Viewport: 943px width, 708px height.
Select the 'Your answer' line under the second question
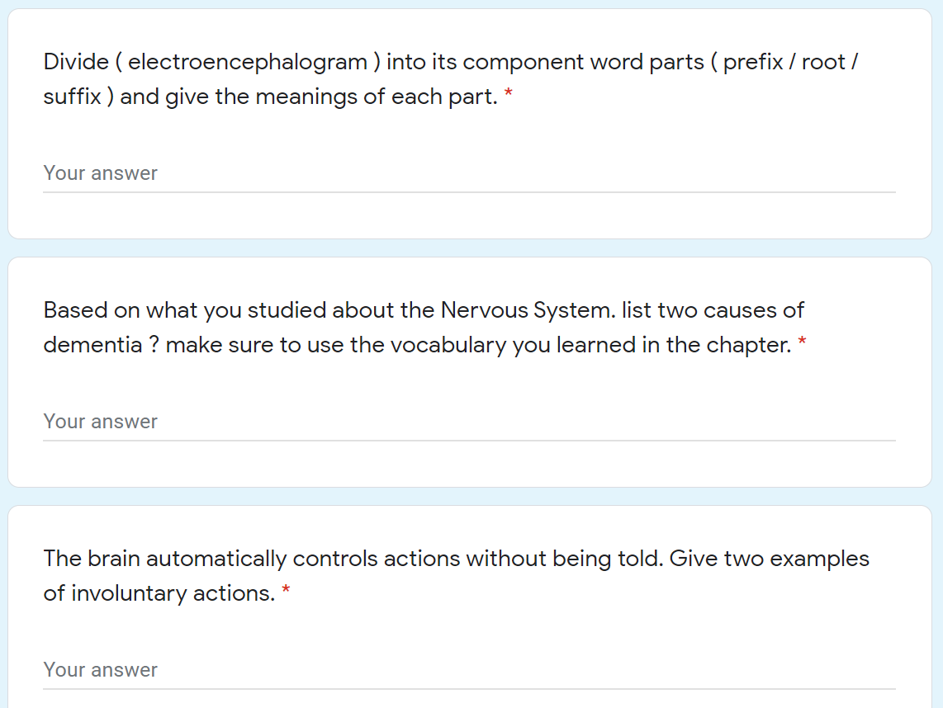click(99, 422)
